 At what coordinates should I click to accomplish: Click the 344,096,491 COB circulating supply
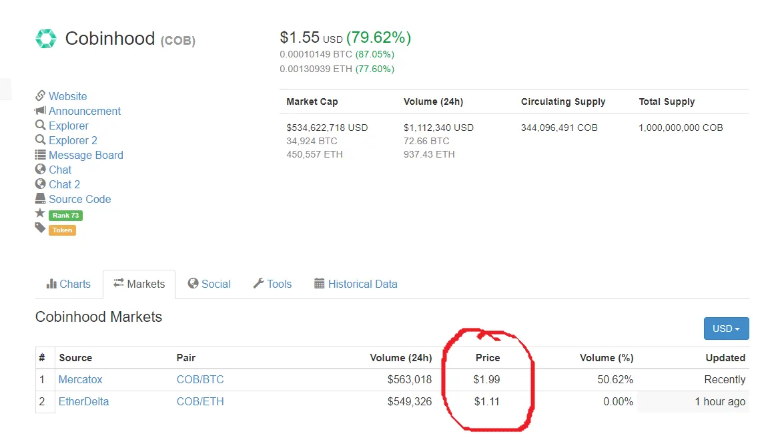click(x=559, y=128)
